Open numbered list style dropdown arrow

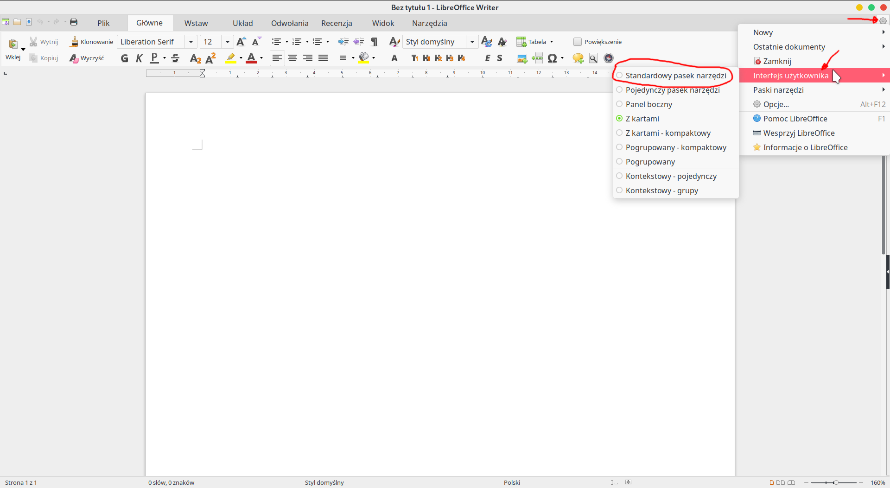coord(307,42)
